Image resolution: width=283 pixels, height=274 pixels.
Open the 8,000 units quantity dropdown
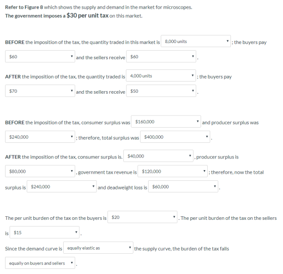click(196, 41)
